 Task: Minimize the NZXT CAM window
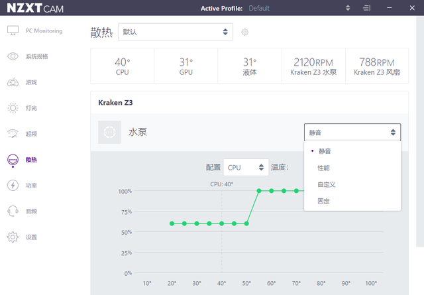pos(390,8)
